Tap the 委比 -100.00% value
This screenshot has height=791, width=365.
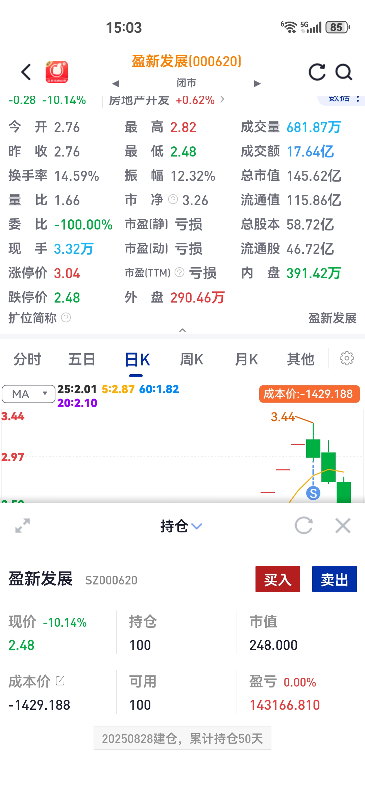(x=83, y=224)
